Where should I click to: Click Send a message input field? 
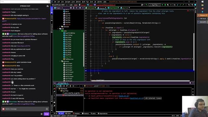tap(25, 109)
